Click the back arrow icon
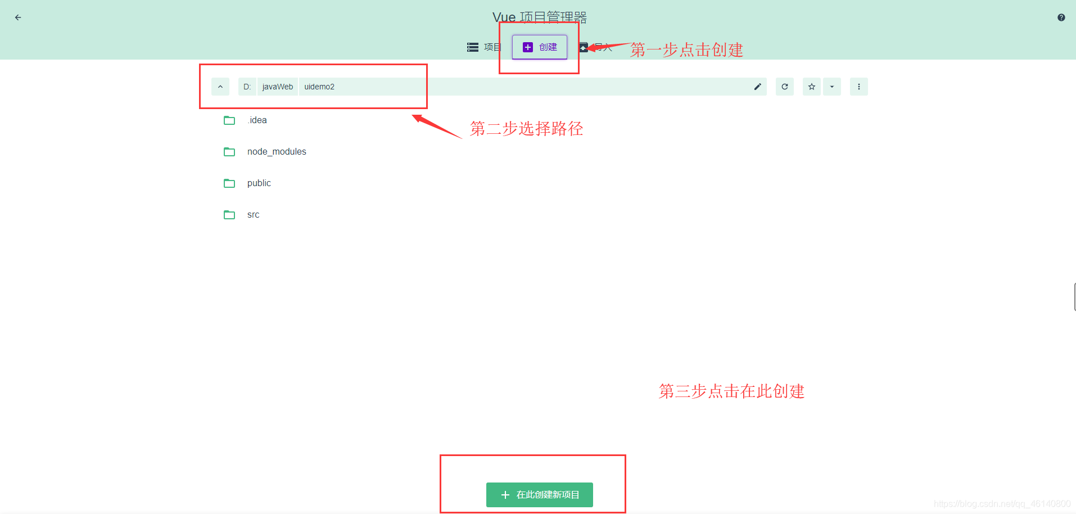Viewport: 1076px width, 514px height. 18,17
